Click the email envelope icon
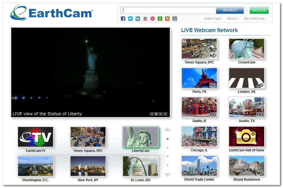This screenshot has height=188, width=283. click(x=175, y=19)
